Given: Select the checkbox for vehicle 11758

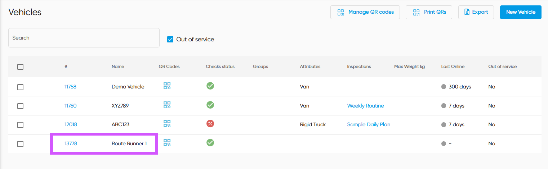Looking at the screenshot, I should pyautogui.click(x=21, y=87).
